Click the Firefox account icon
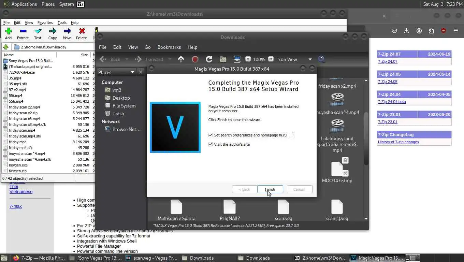Viewport: 464px width, 262px height. (x=419, y=31)
